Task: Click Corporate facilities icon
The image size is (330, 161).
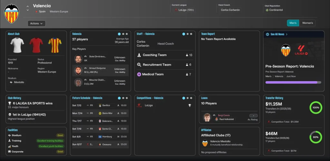Action: 9,152
